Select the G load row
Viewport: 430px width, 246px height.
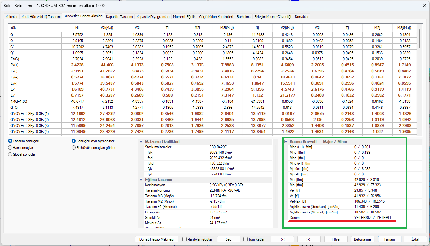click(x=213, y=34)
